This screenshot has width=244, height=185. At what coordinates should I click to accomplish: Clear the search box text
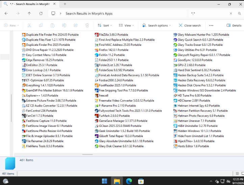(x=231, y=14)
